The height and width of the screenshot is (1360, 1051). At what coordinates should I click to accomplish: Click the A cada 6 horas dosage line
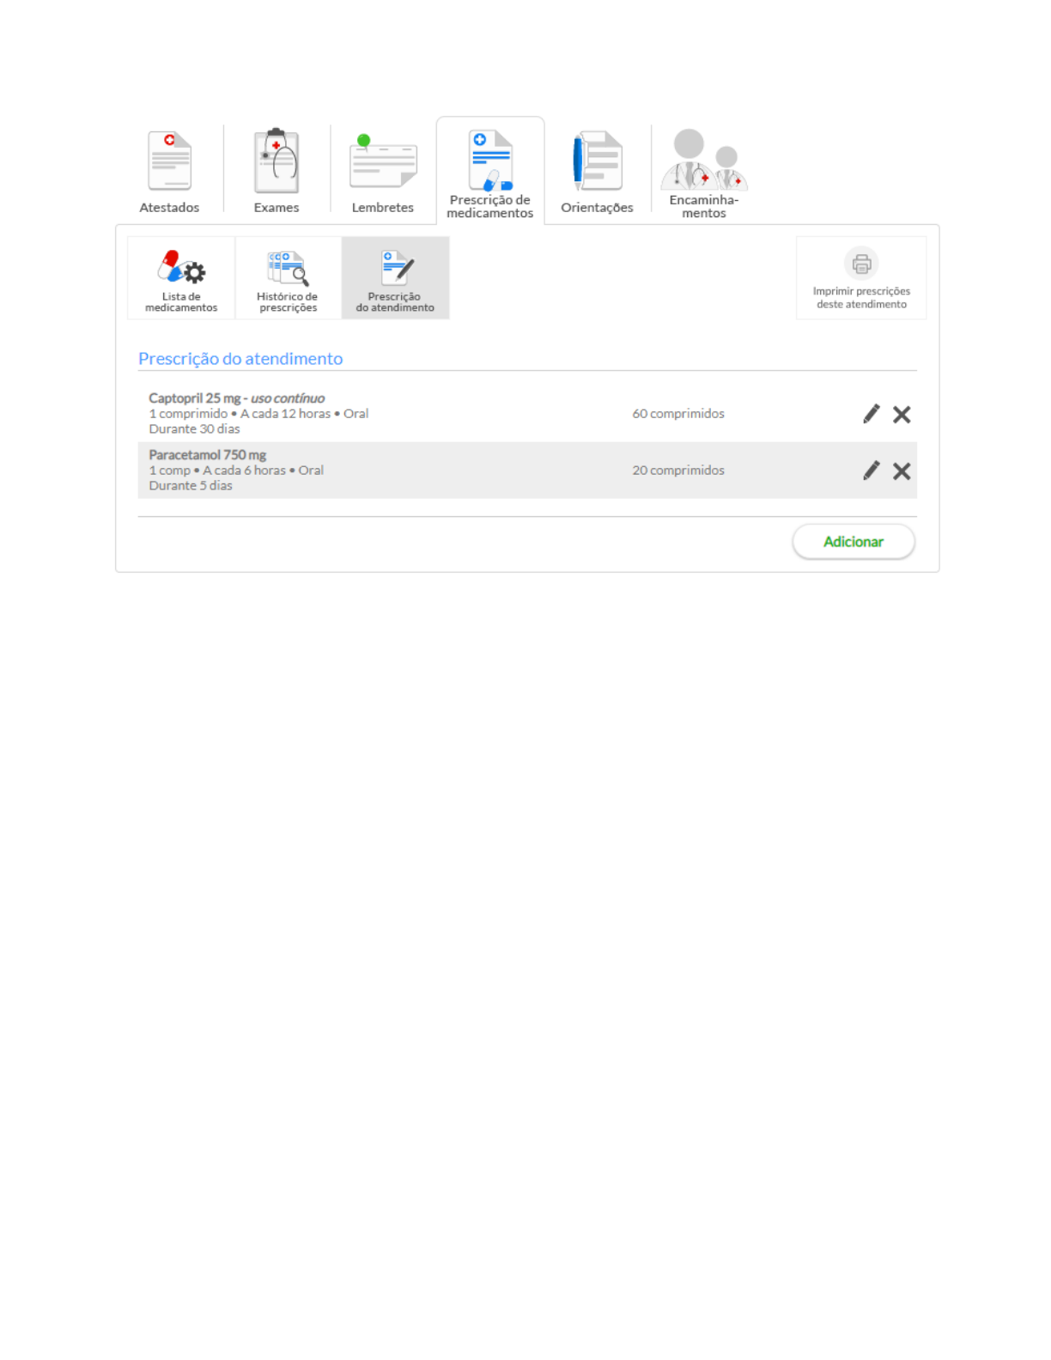coord(236,471)
